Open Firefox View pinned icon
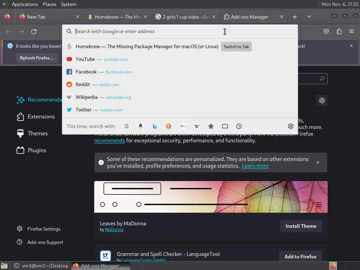 [x=7, y=17]
